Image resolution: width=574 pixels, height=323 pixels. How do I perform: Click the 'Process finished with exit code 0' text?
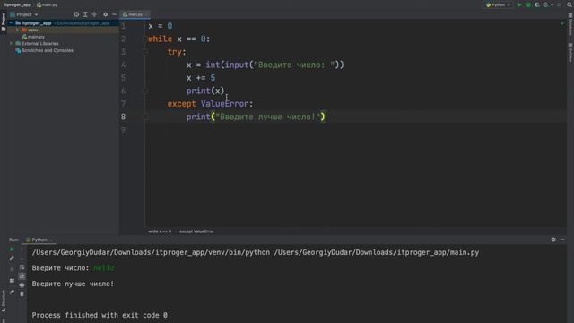(x=100, y=315)
